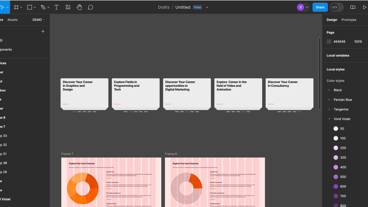This screenshot has height=207, width=368.
Task: Open shape tools dropdown arrow
Action: coord(35,7)
